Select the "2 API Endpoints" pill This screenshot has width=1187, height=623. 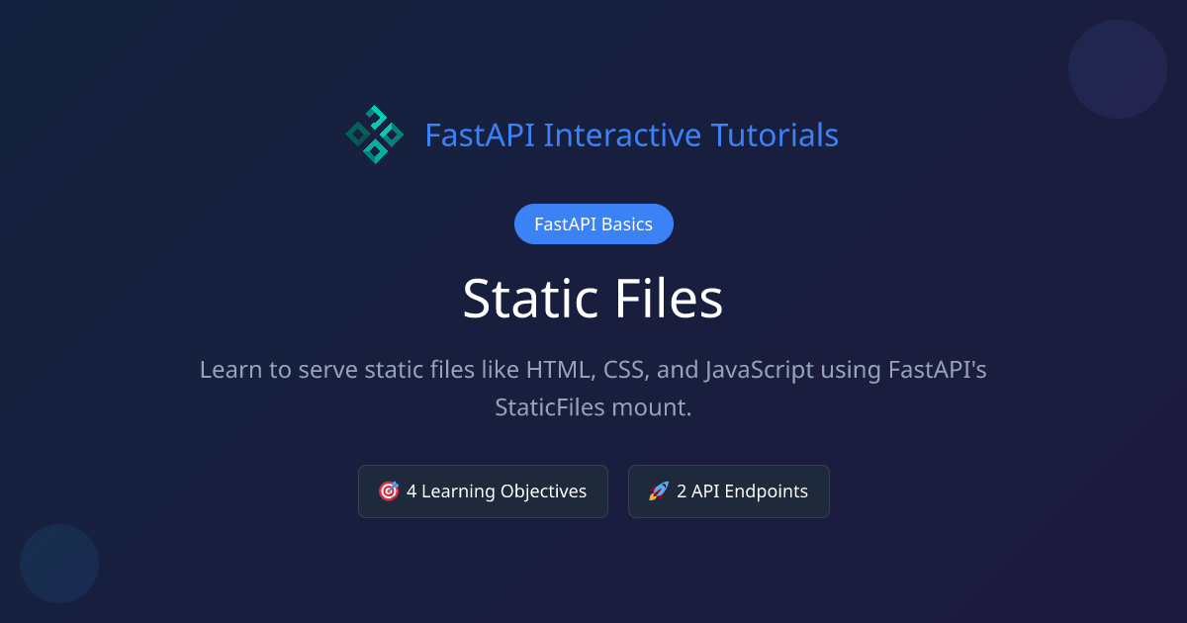point(729,490)
